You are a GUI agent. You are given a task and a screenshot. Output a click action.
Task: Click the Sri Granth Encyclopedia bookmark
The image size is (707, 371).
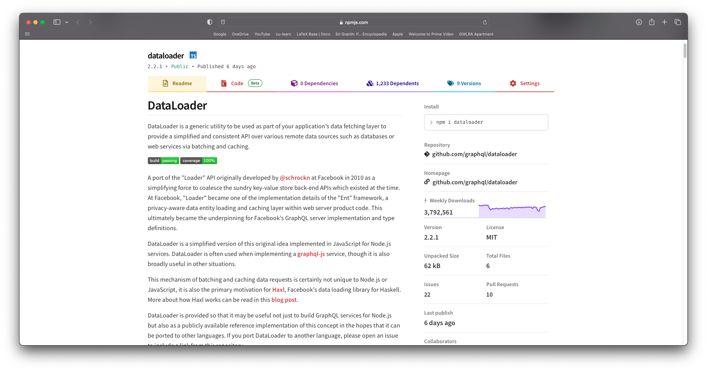tap(361, 34)
